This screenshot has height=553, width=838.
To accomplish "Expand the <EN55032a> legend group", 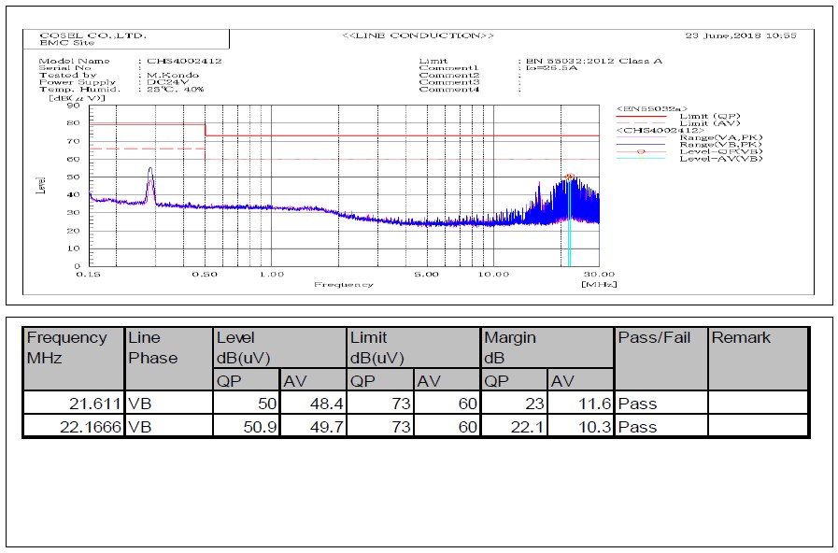I will click(652, 107).
